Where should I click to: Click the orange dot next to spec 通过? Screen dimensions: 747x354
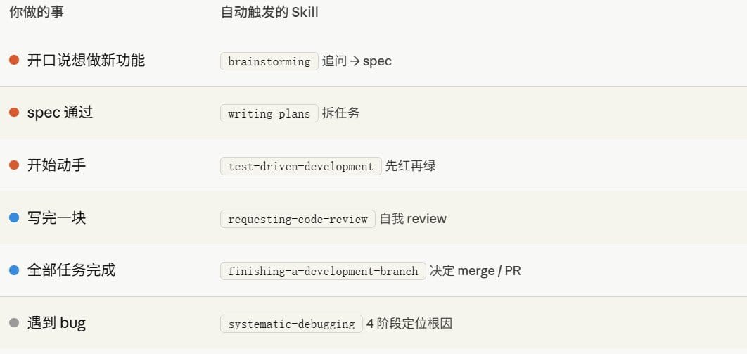pyautogui.click(x=14, y=113)
